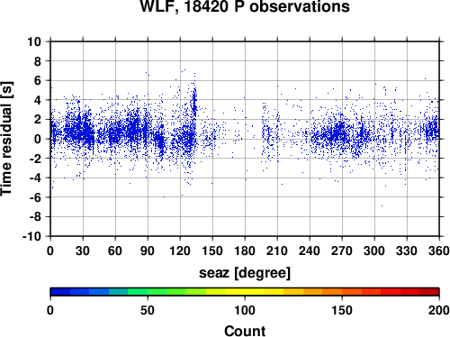This screenshot has width=450, height=337.
Task: Click the 'Time residual [s]' y-axis label
Action: [6, 139]
